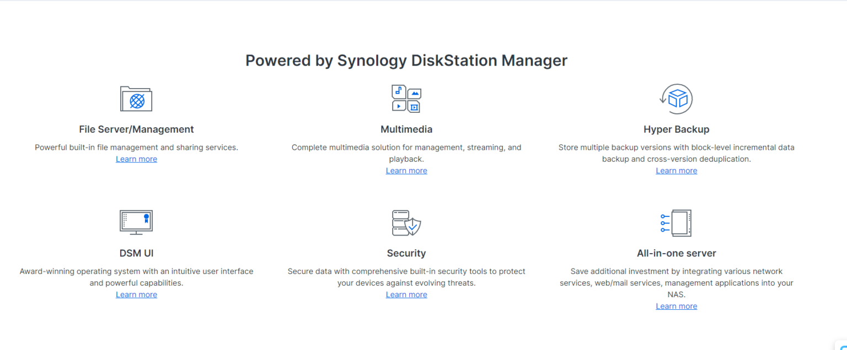Click the File Server/Management folder globe icon
Image resolution: width=847 pixels, height=350 pixels.
(136, 99)
